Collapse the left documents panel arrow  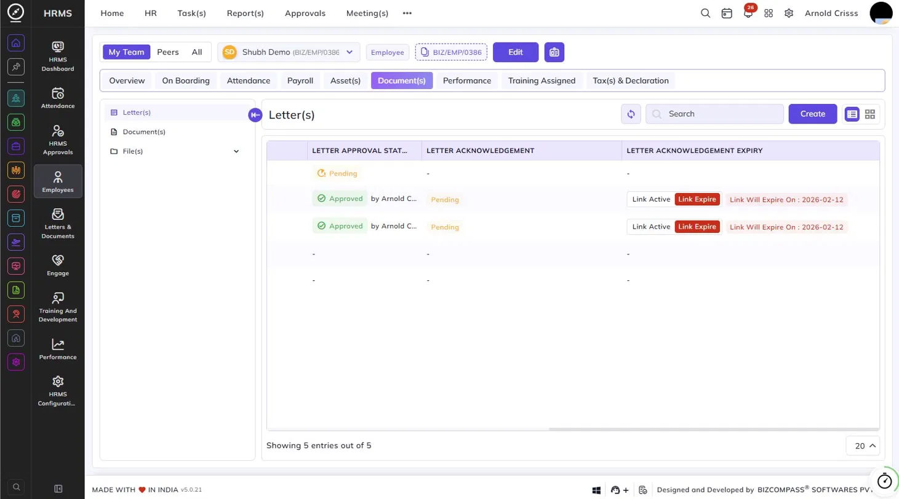255,114
